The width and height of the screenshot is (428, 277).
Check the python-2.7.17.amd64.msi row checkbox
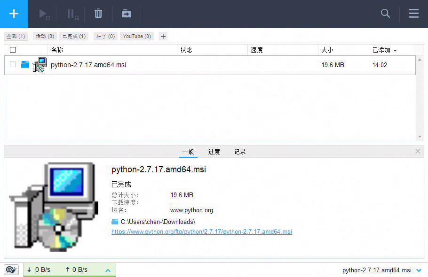pyautogui.click(x=13, y=64)
